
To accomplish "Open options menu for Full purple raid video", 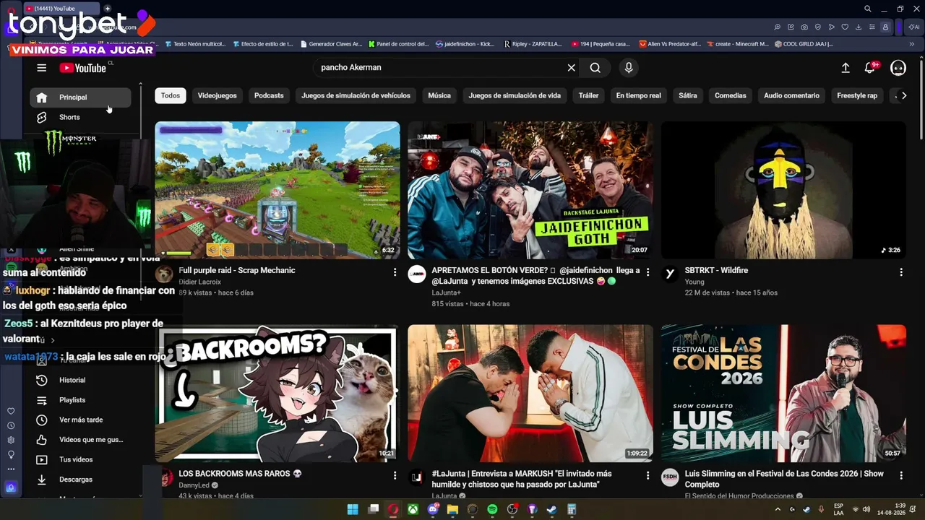I will (395, 272).
